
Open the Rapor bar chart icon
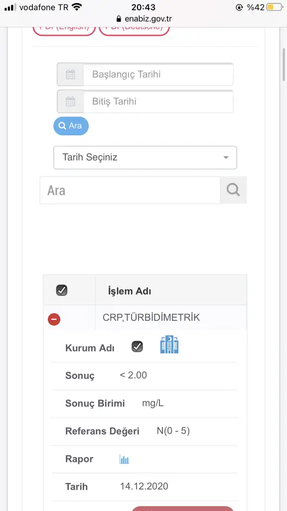tap(124, 460)
